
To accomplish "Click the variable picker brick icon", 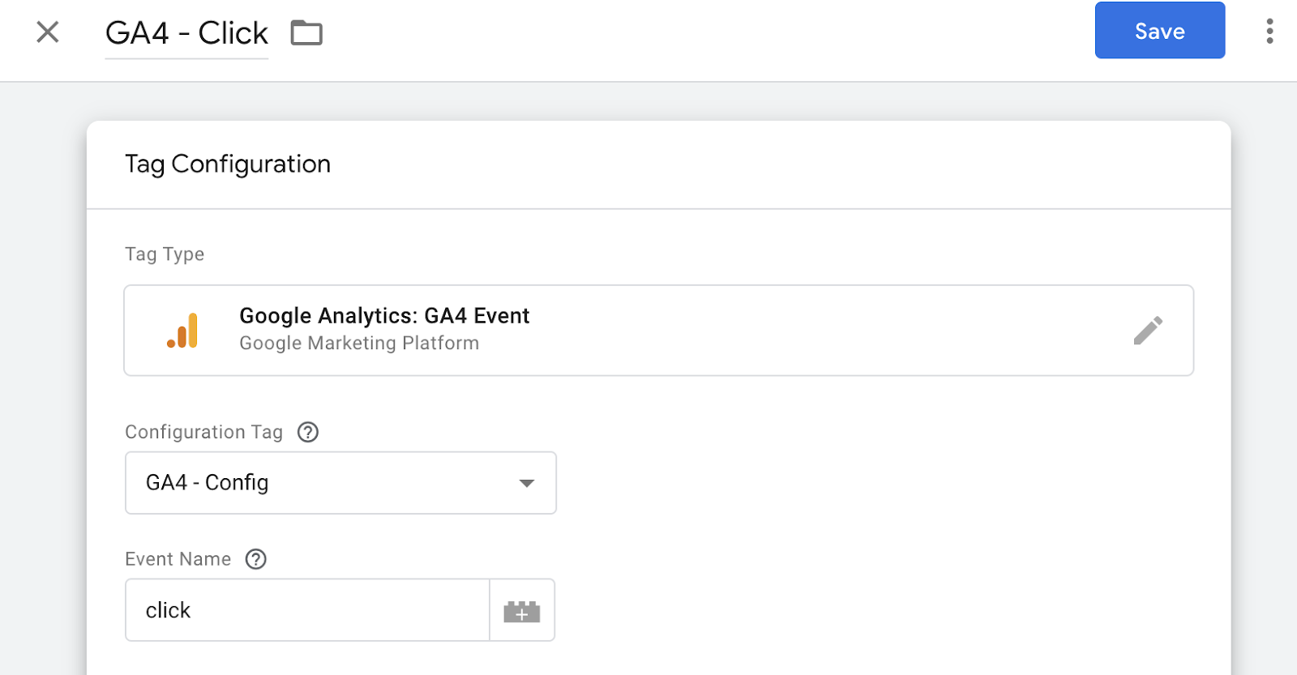I will point(522,611).
